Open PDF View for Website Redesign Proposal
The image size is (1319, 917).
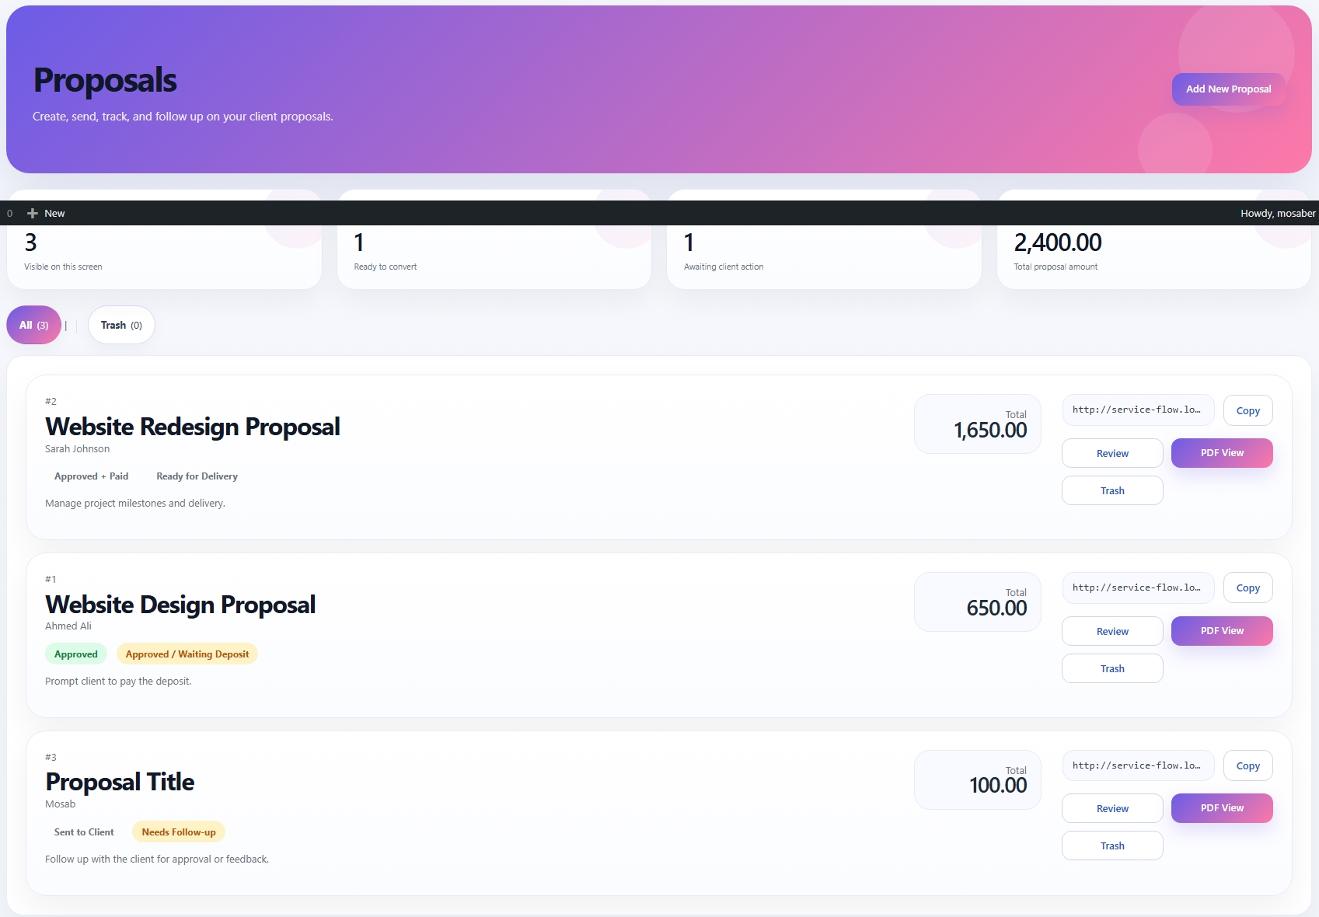click(x=1221, y=452)
